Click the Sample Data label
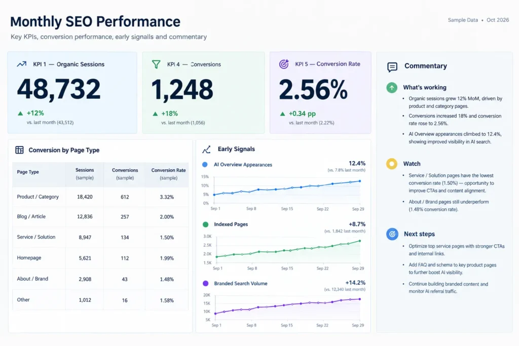The width and height of the screenshot is (519, 346). tap(463, 20)
